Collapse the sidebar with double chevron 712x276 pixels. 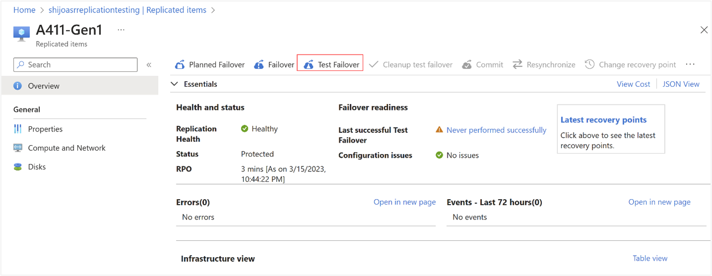coord(149,65)
